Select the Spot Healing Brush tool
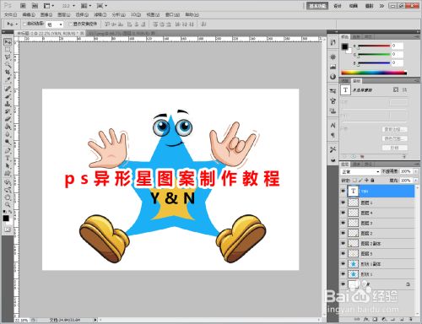This screenshot has height=324, width=422. (8, 89)
